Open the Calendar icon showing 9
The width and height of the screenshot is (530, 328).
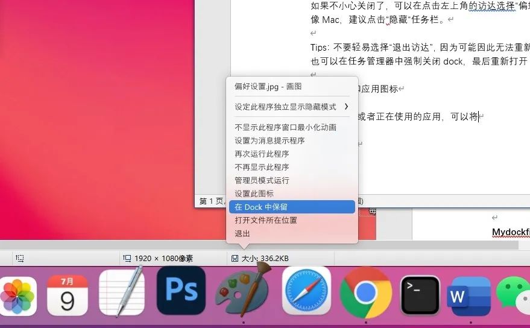(x=68, y=295)
